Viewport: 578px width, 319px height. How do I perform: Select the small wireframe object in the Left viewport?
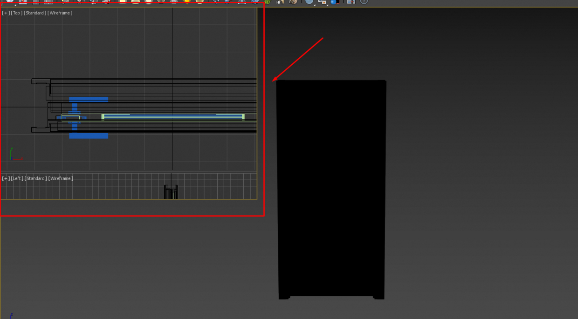click(171, 191)
